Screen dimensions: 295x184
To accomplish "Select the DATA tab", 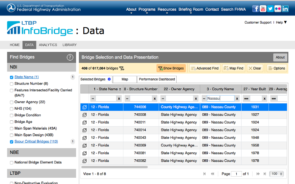I will pyautogui.click(x=29, y=45).
